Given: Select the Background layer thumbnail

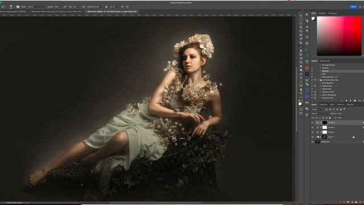Looking at the screenshot, I should [318, 142].
